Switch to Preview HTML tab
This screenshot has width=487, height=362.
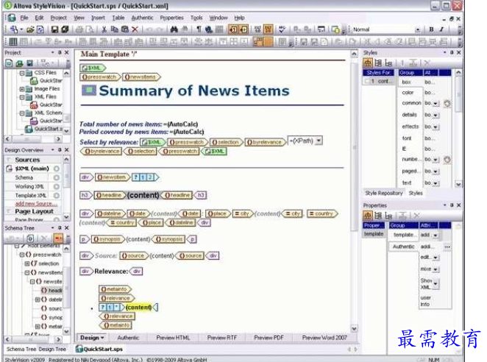click(173, 338)
